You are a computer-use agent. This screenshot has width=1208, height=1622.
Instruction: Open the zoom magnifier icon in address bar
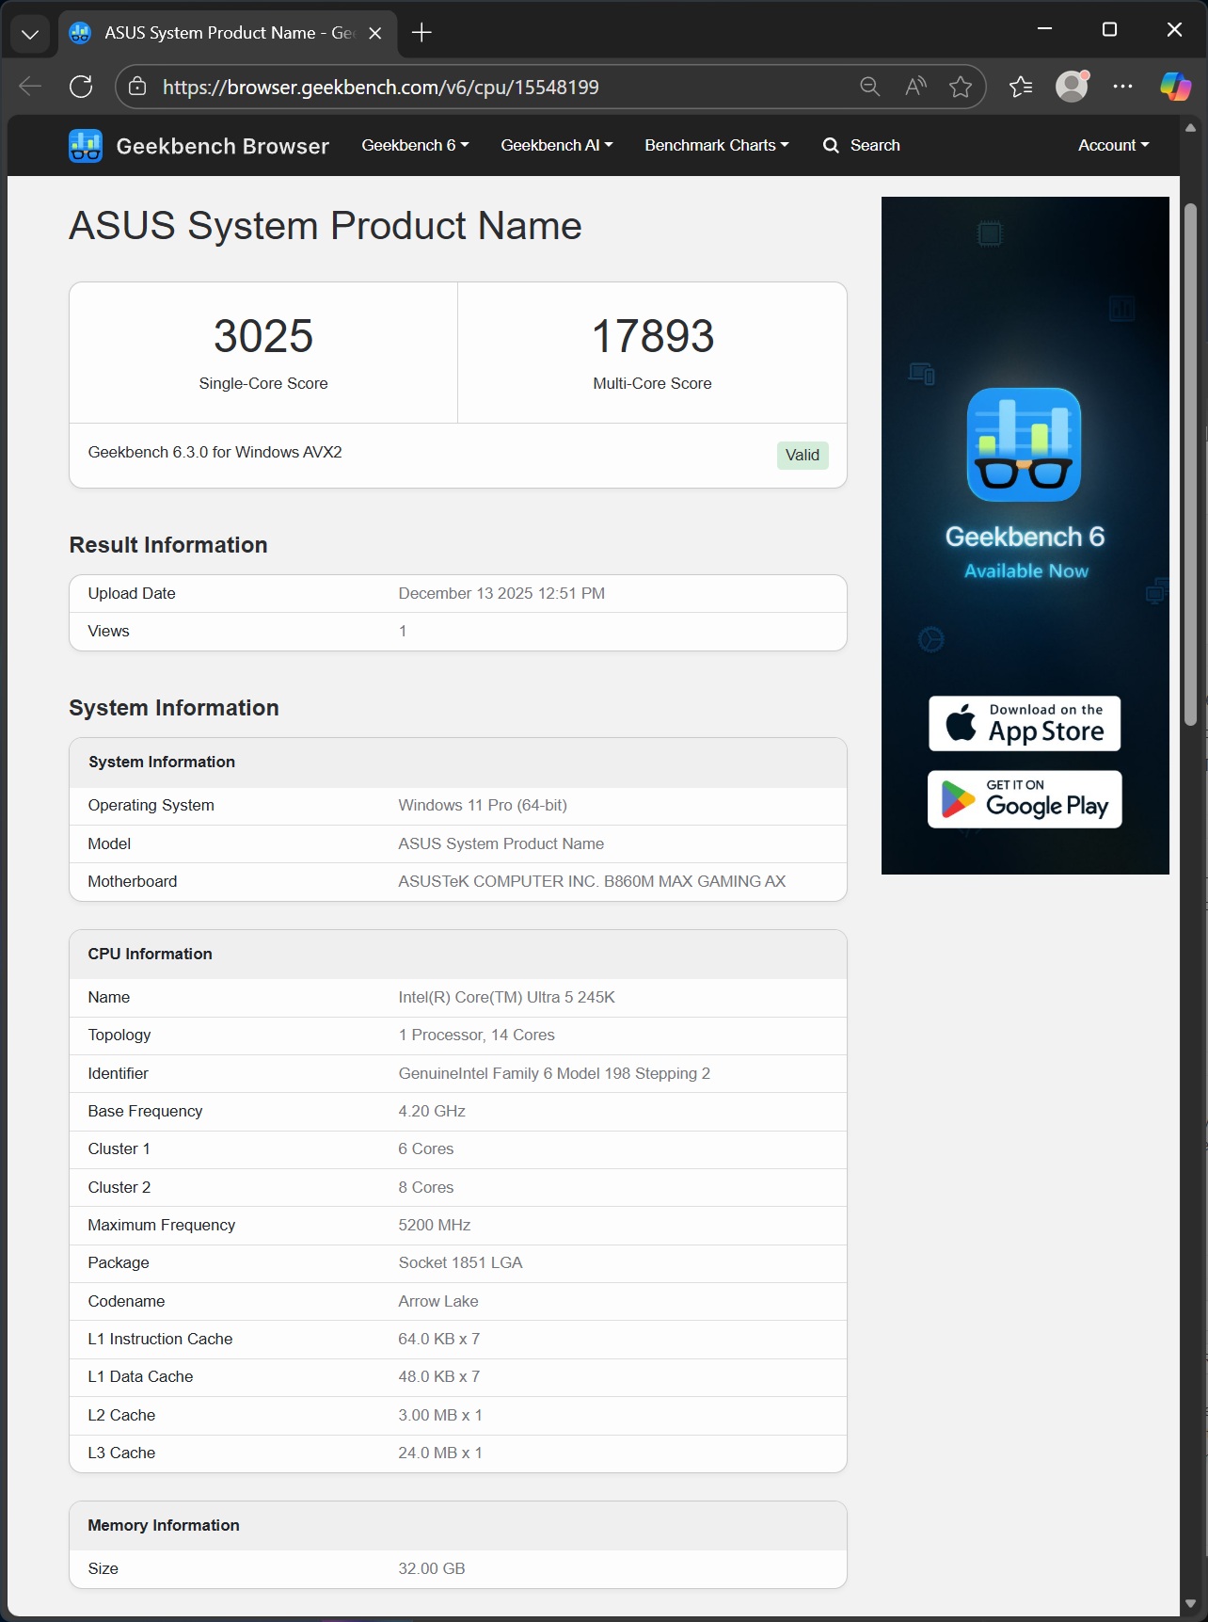[870, 87]
